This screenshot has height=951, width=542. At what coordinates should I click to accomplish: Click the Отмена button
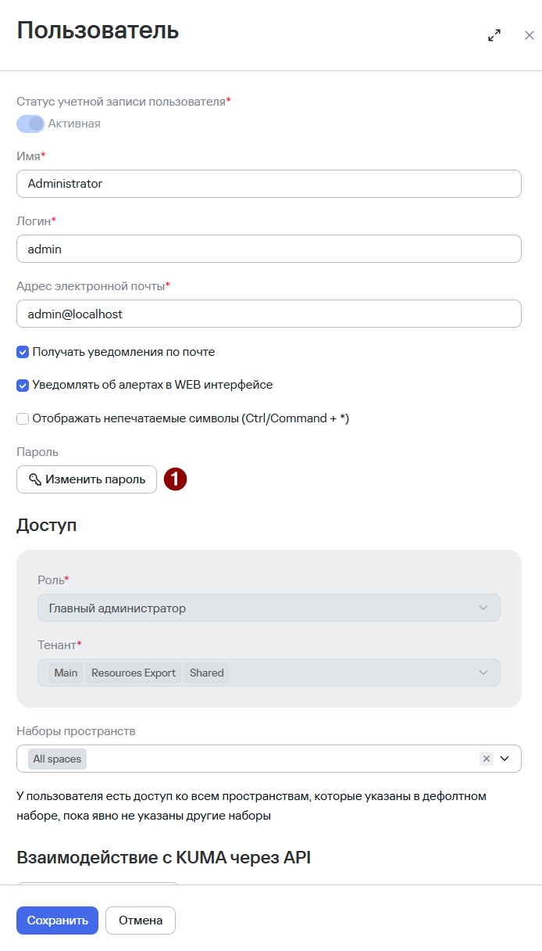(x=141, y=920)
